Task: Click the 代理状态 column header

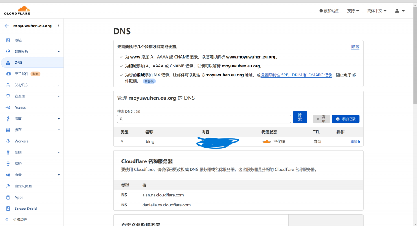Action: click(269, 132)
